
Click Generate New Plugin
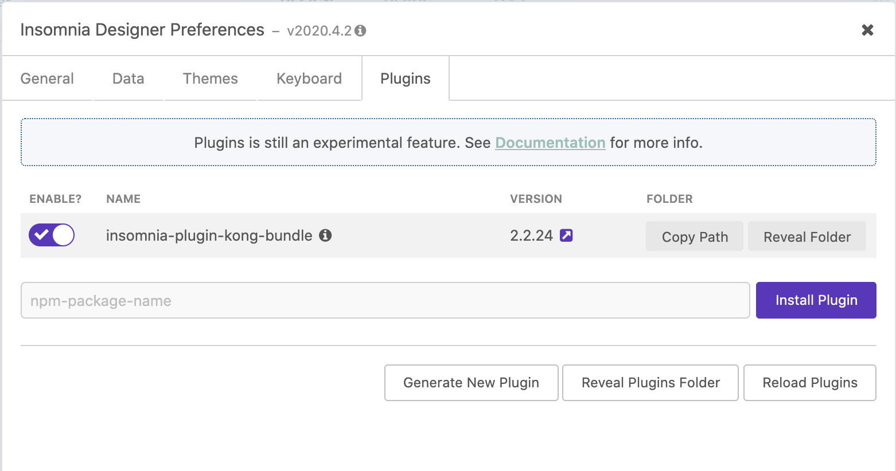[471, 383]
